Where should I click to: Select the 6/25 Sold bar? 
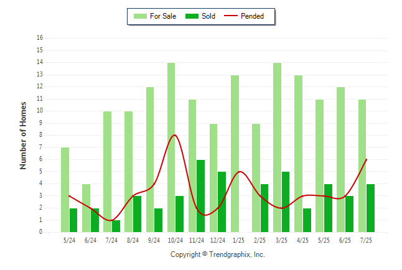[x=350, y=214]
